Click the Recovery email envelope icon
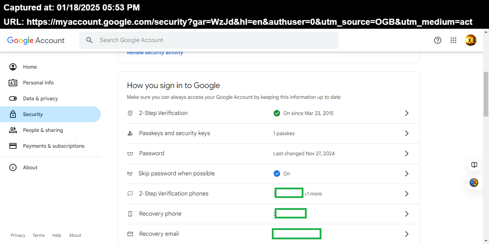 pyautogui.click(x=130, y=234)
